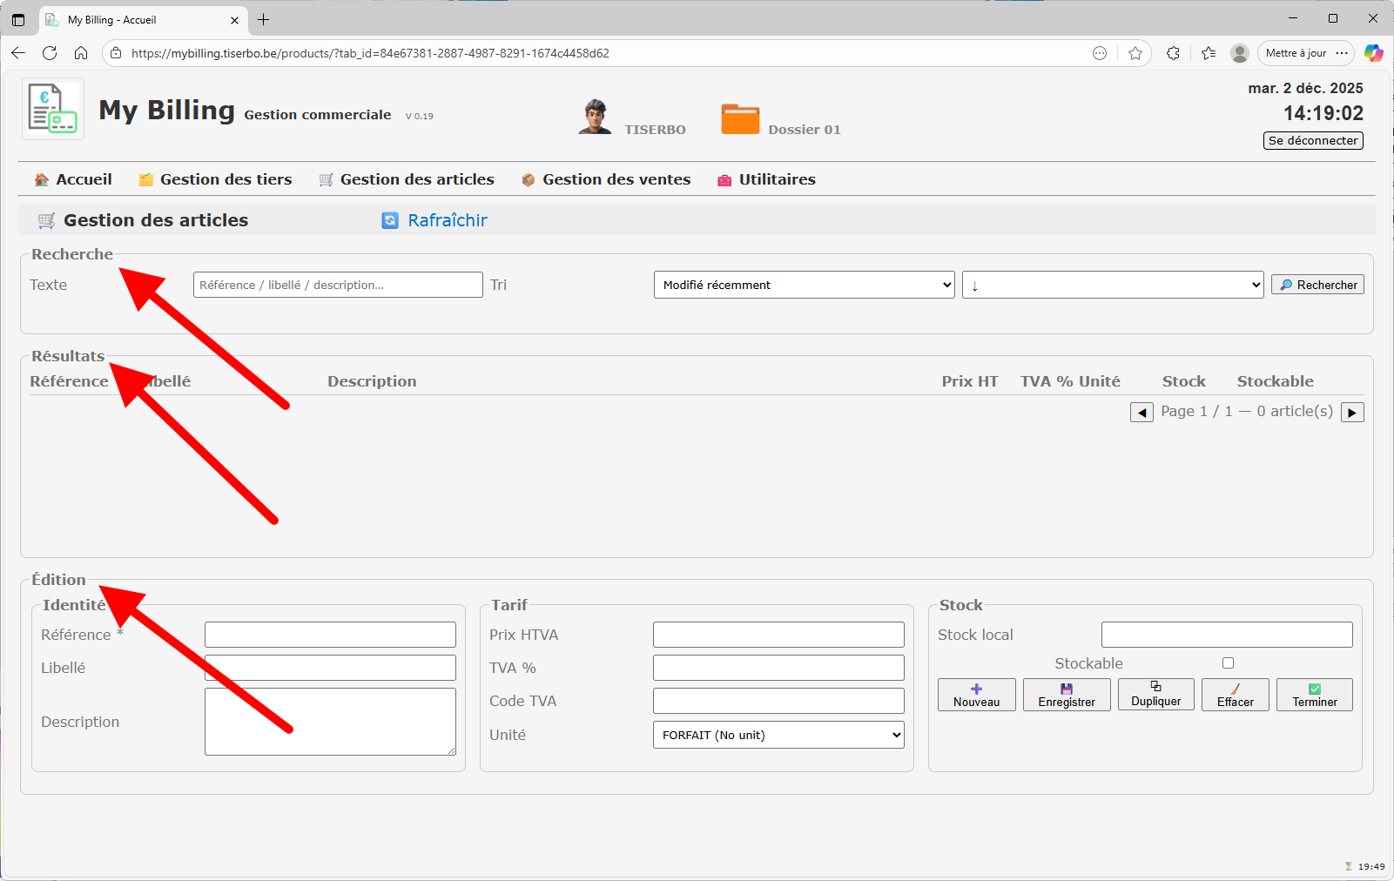Toggle the Stockable checkbox
1394x881 pixels.
tap(1228, 663)
